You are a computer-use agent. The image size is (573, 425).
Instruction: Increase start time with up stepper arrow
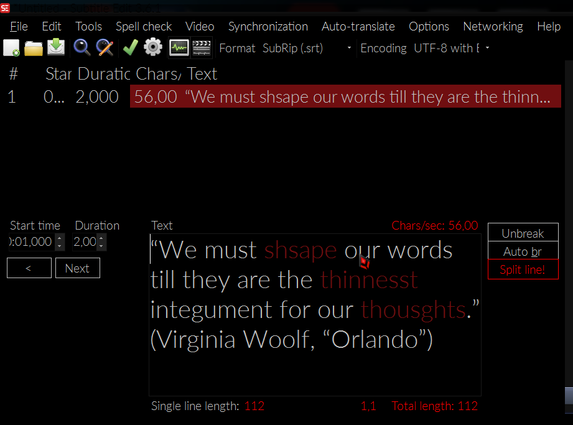pyautogui.click(x=60, y=238)
